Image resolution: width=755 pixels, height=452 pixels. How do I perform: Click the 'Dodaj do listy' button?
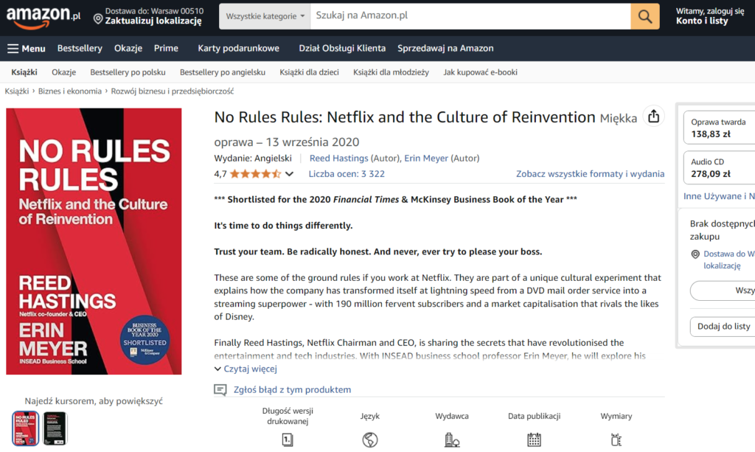[x=723, y=327]
